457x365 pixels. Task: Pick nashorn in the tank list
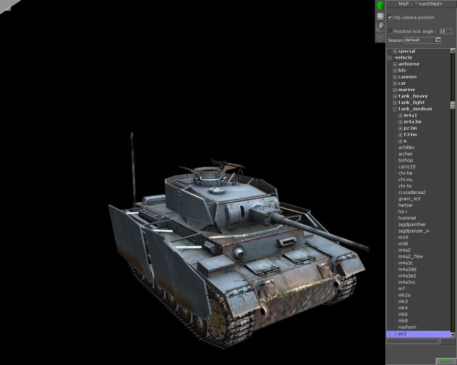(x=407, y=327)
